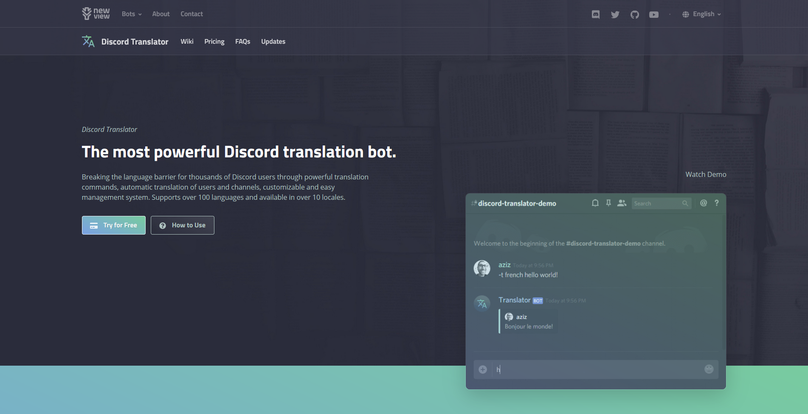This screenshot has width=808, height=414.
Task: Click the 'Bonjour le monde!' translated message
Action: click(x=529, y=327)
